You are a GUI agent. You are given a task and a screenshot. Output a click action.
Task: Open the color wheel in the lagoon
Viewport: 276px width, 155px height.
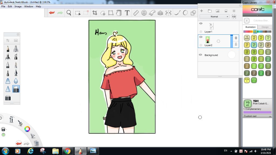(x=27, y=129)
